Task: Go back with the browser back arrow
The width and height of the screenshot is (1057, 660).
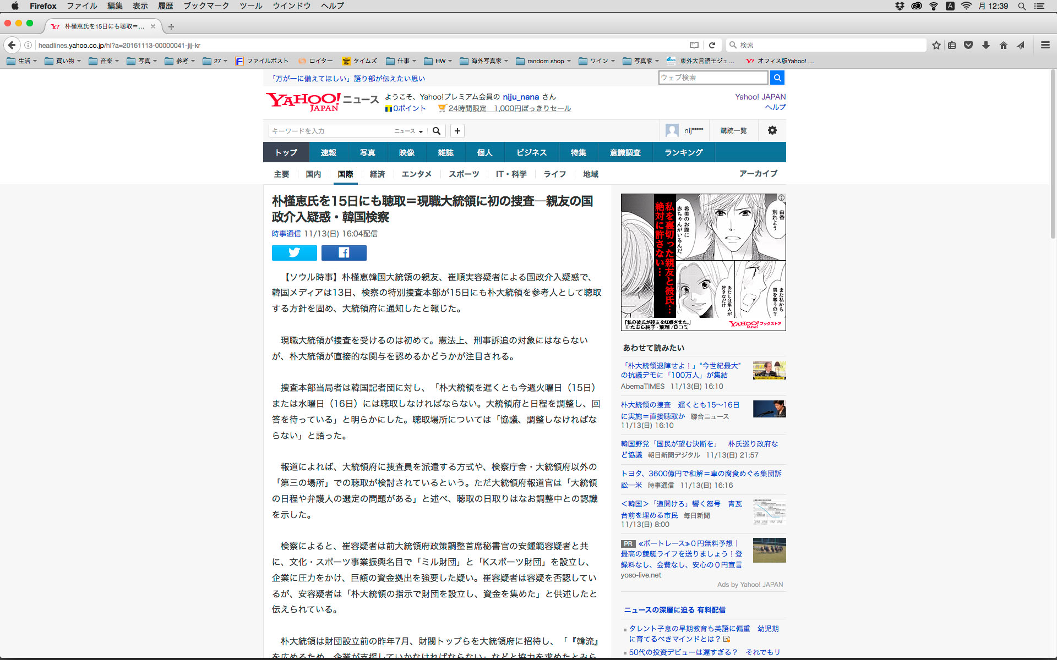Action: (12, 45)
